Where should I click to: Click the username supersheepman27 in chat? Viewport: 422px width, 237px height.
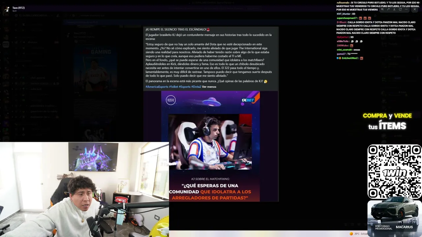click(x=347, y=18)
